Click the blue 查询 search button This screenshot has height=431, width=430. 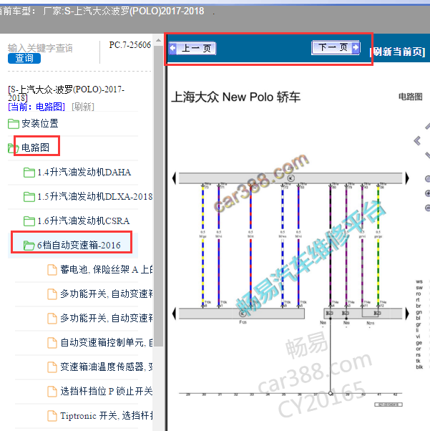pos(24,58)
